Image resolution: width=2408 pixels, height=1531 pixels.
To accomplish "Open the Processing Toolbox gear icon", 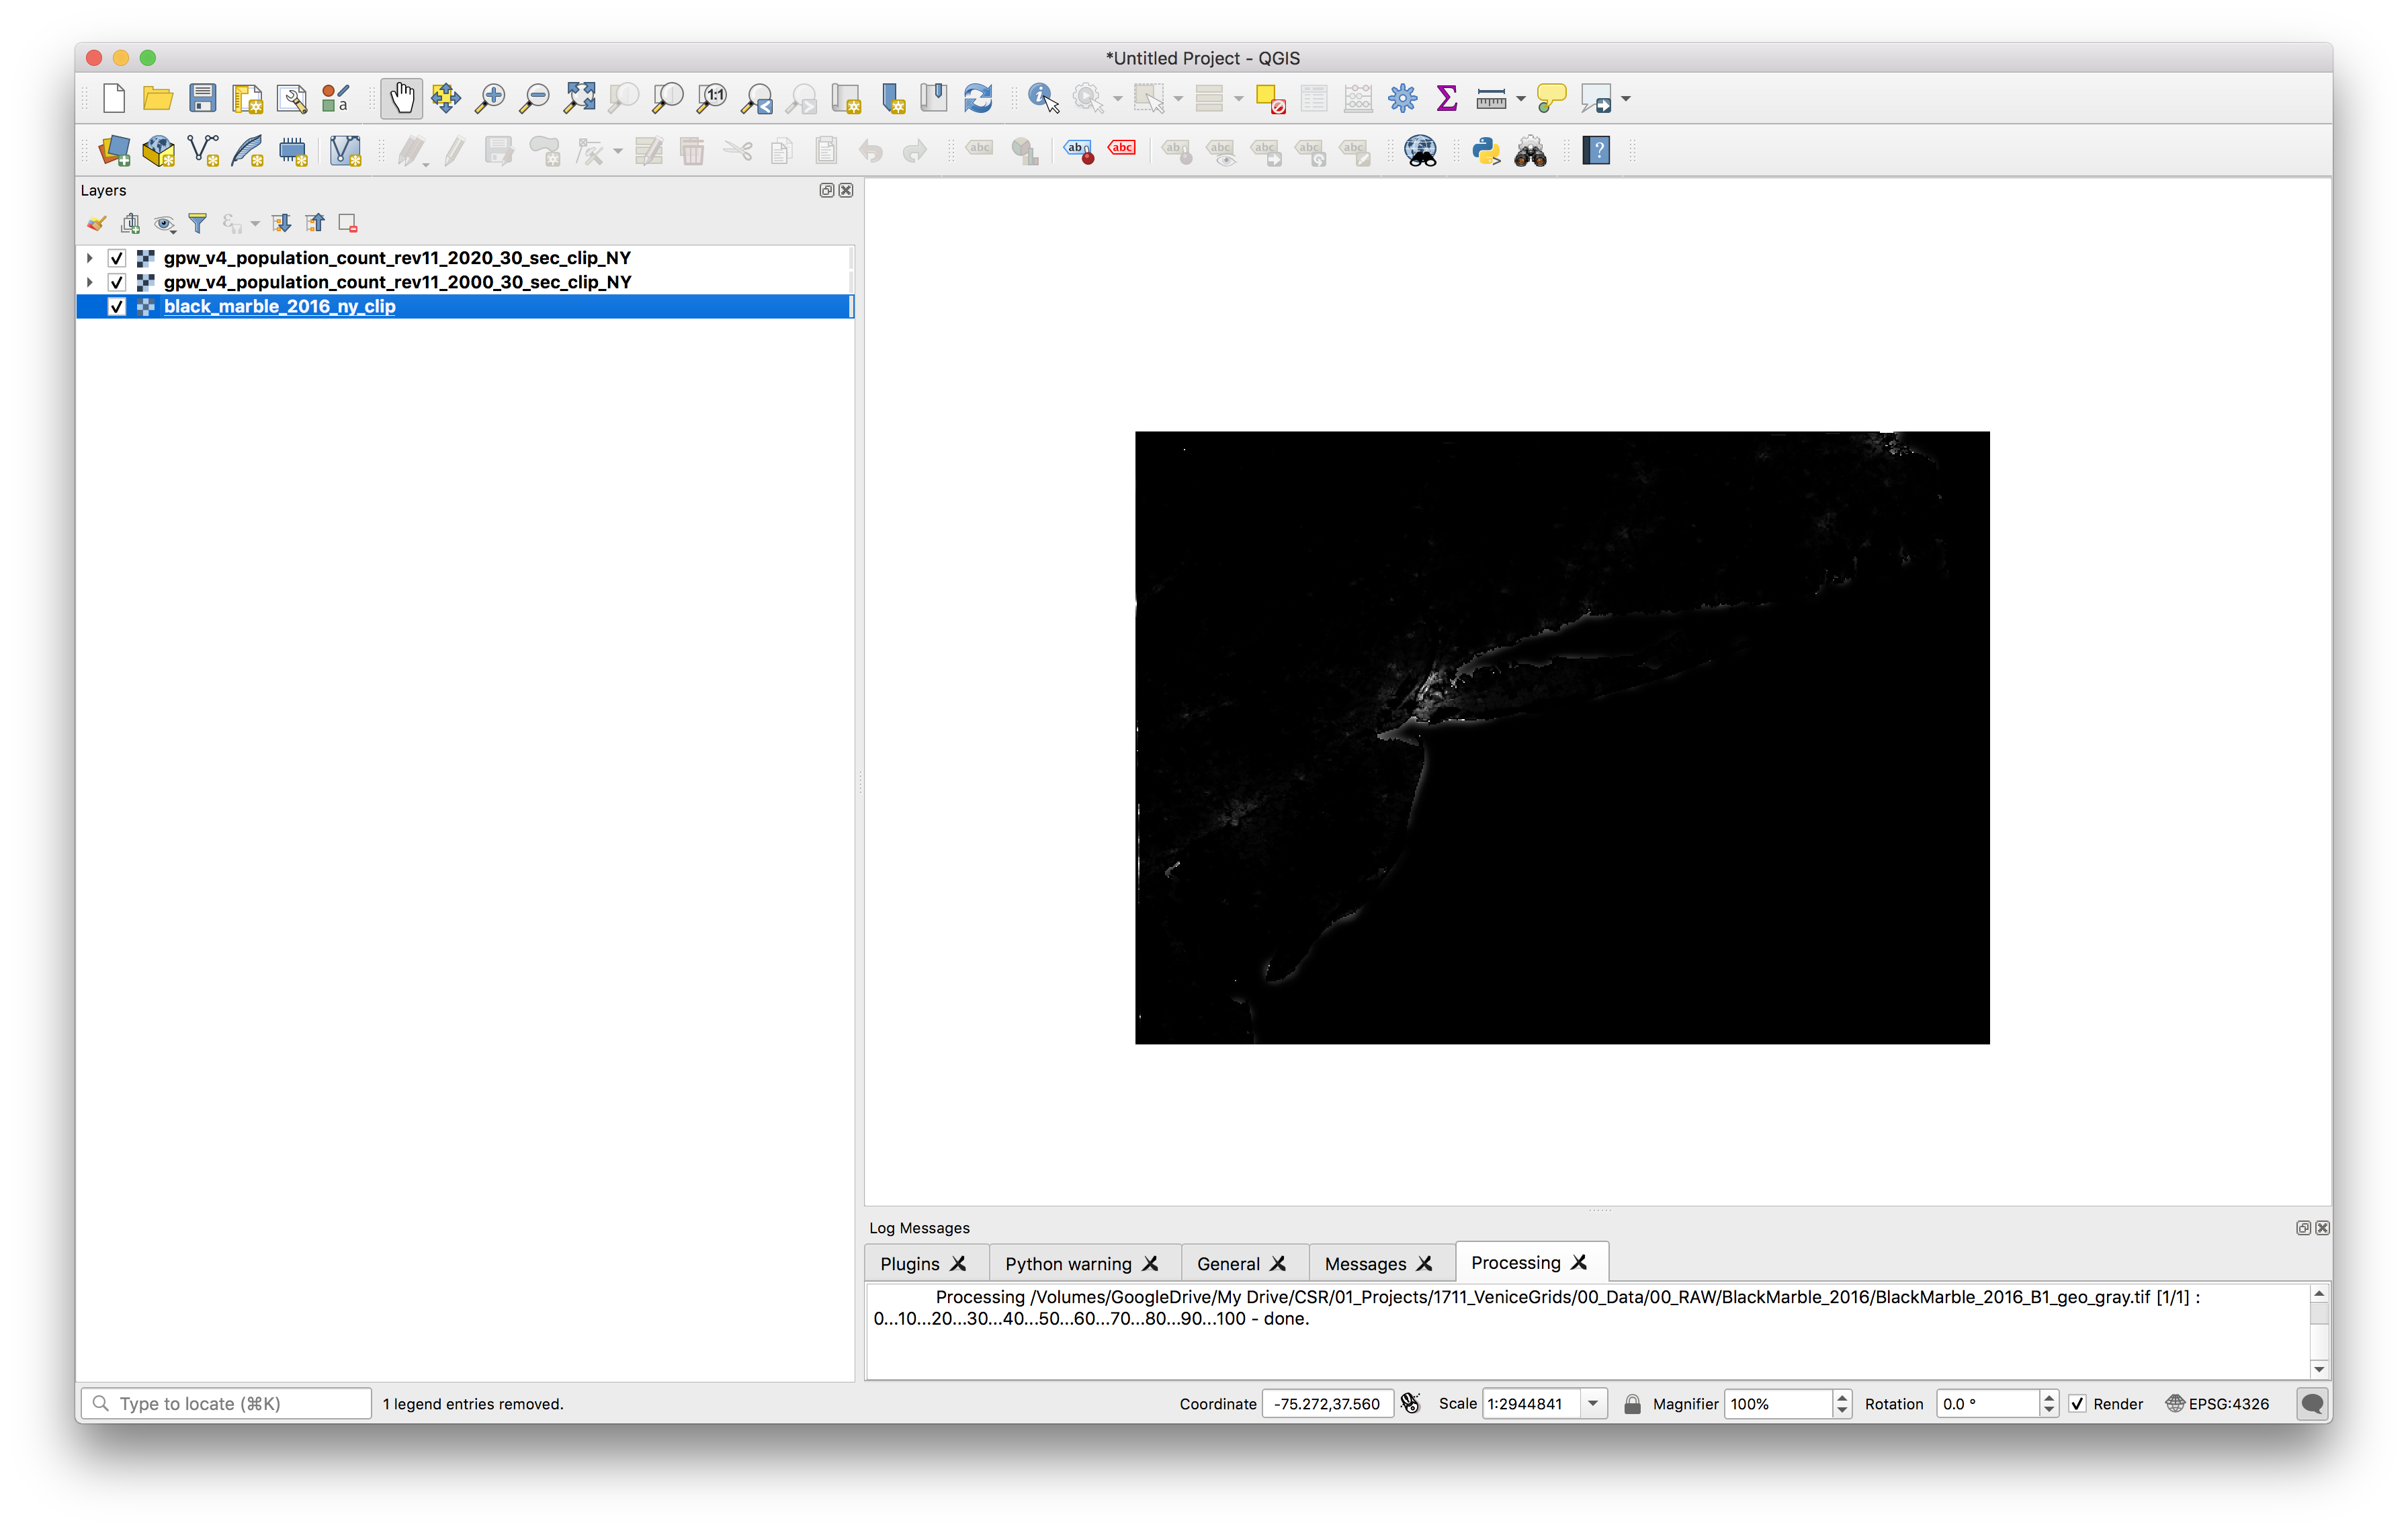I will pyautogui.click(x=1402, y=98).
